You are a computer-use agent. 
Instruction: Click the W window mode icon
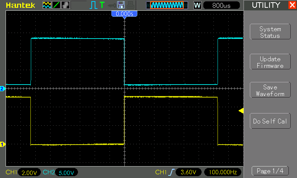(x=198, y=5)
